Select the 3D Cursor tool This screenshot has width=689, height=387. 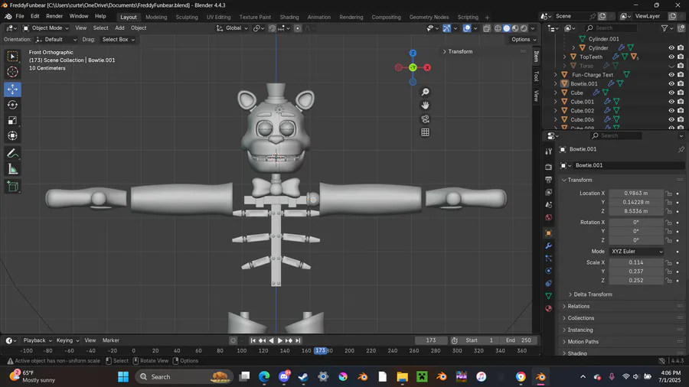pyautogui.click(x=12, y=72)
